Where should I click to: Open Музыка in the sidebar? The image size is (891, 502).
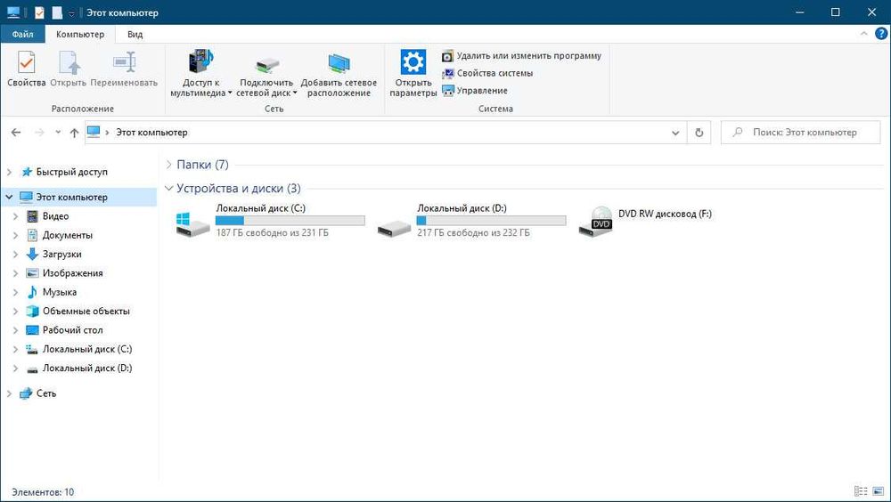click(x=59, y=293)
